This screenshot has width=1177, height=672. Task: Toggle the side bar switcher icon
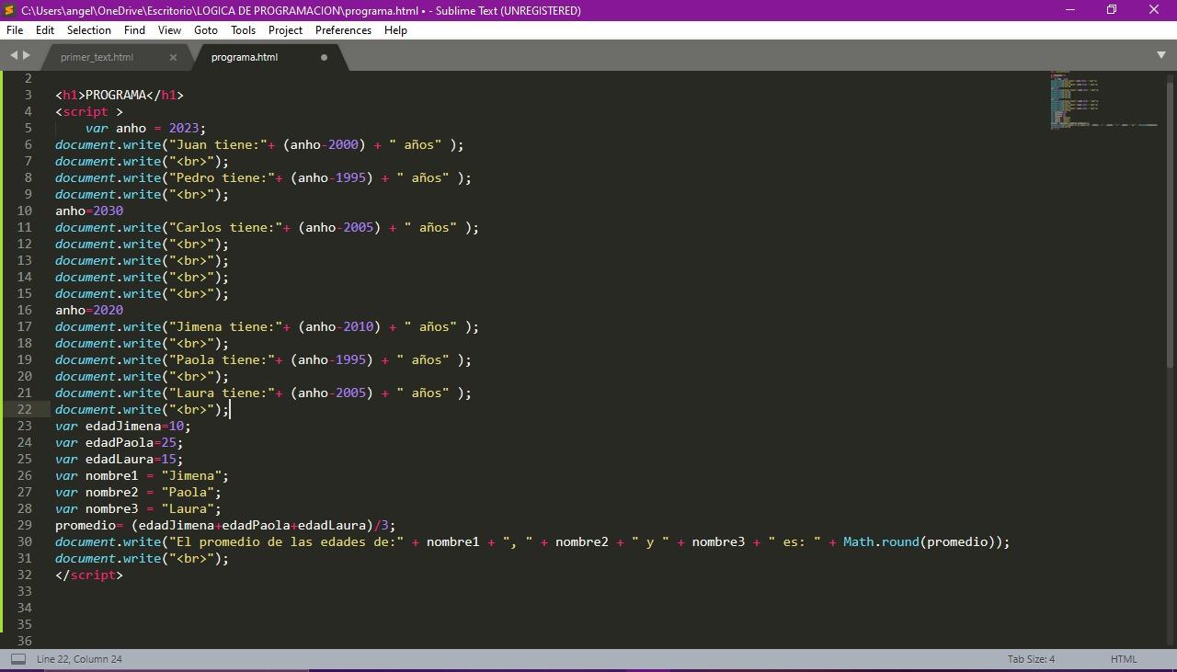tap(17, 659)
